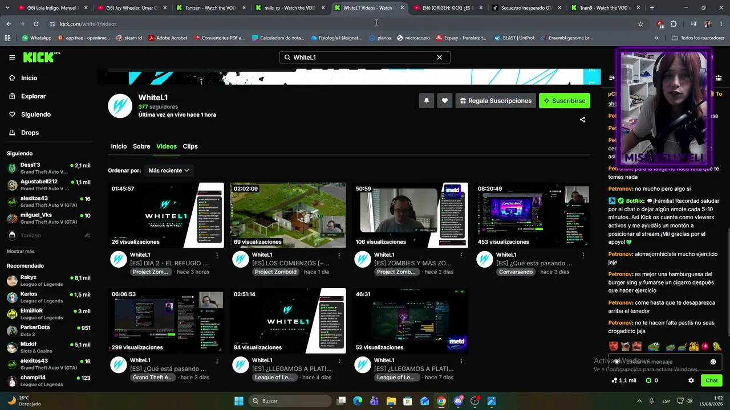Open the Más reciente sort dropdown

[x=169, y=170]
